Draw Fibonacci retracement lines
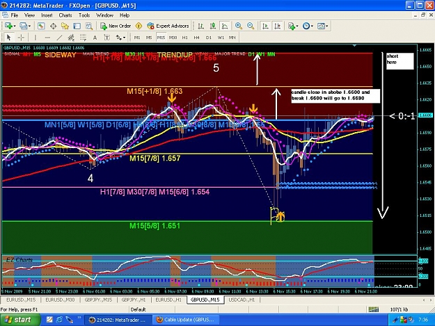 click(83, 38)
